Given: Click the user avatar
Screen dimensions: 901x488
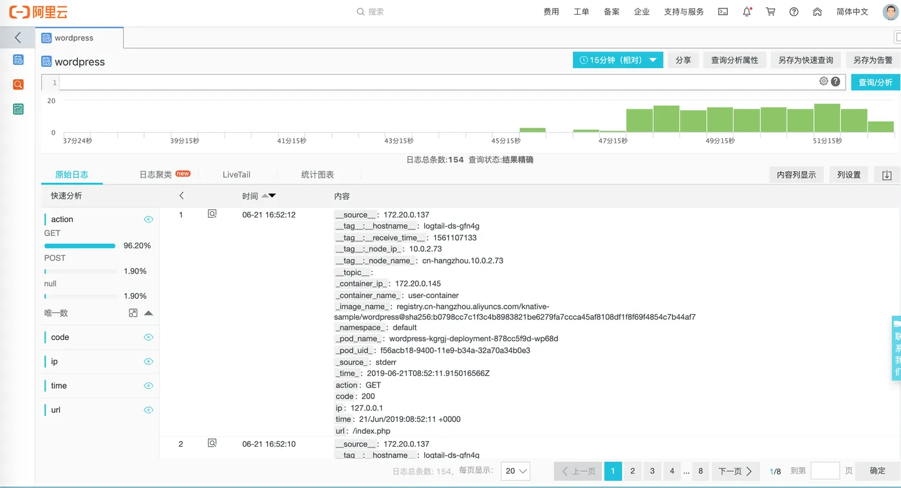Looking at the screenshot, I should [891, 12].
